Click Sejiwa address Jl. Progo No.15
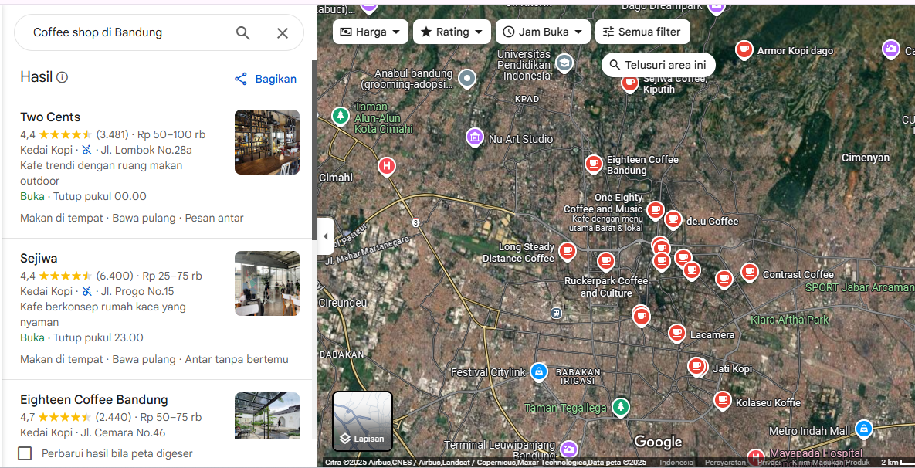The width and height of the screenshot is (915, 468). 137,291
